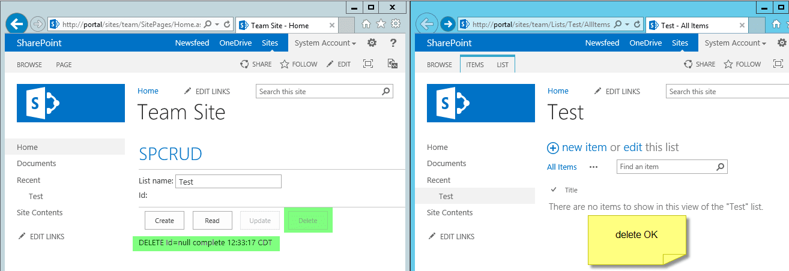The width and height of the screenshot is (789, 271).
Task: Open ITEMS ribbon tab in Test list window
Action: [475, 65]
